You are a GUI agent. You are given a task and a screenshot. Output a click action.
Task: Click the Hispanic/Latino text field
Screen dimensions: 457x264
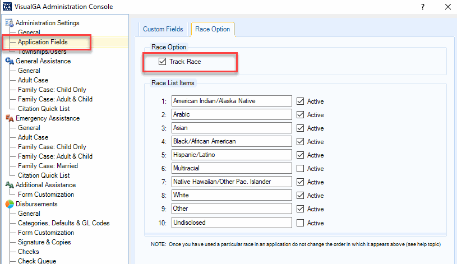[232, 155]
